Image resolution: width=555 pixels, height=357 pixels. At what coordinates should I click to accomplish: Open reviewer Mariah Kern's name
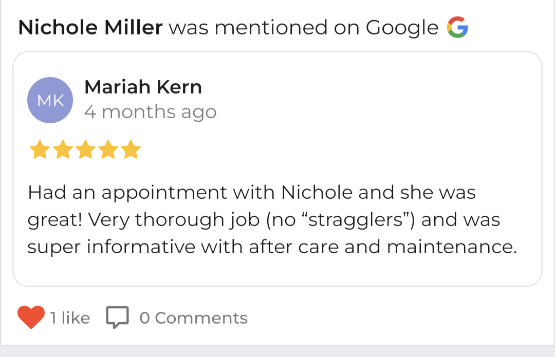(x=143, y=87)
